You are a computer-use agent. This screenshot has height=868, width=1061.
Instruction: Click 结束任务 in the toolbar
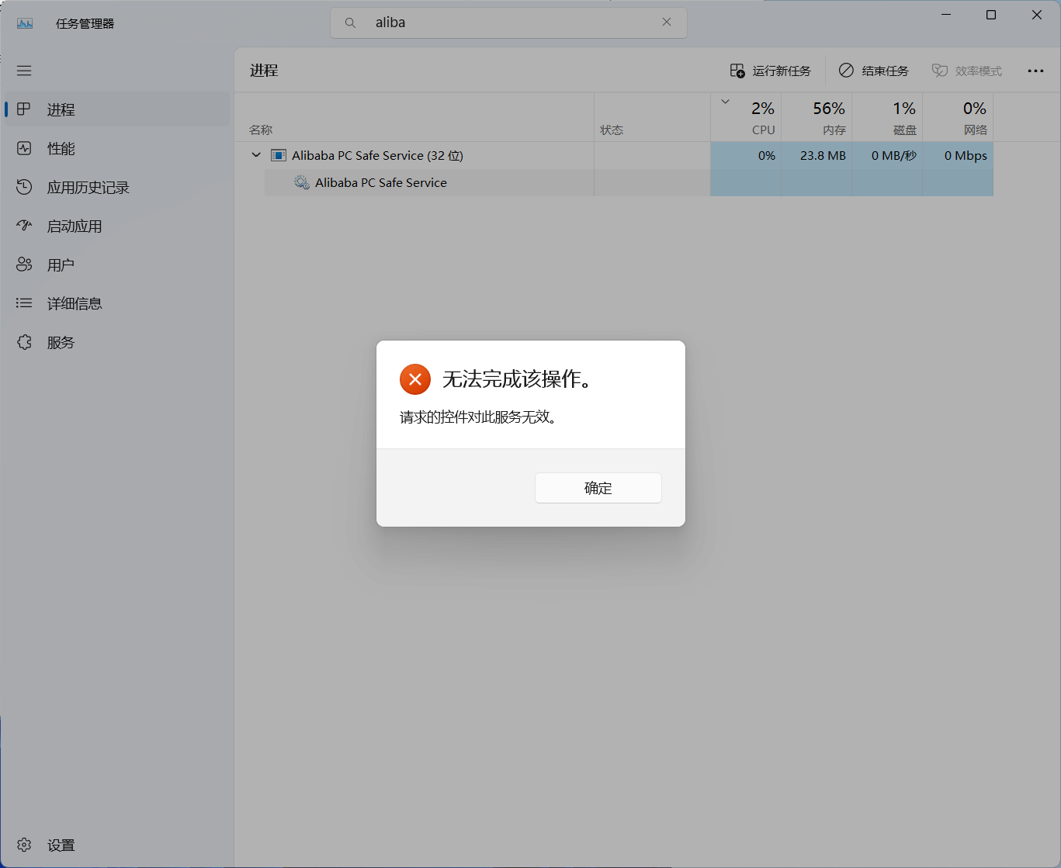(874, 71)
